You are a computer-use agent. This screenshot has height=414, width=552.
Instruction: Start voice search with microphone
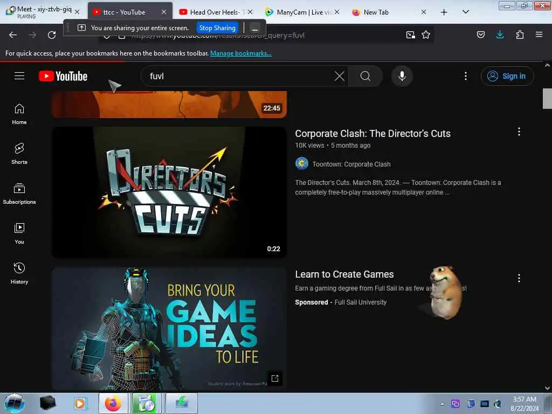[x=402, y=76]
